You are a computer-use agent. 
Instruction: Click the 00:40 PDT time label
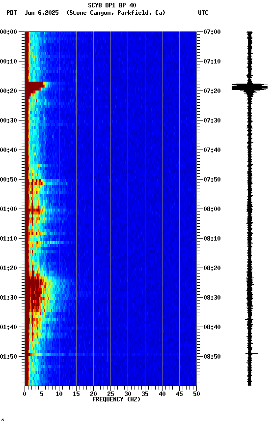[8, 150]
